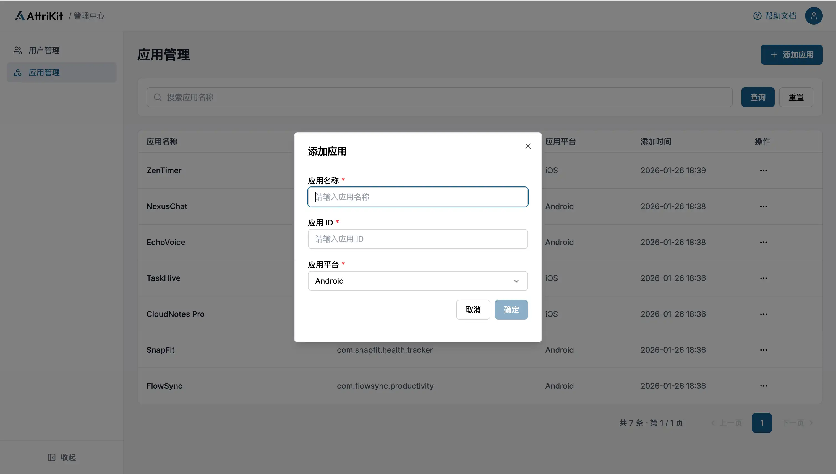Select page 1 in pagination
Image resolution: width=836 pixels, height=474 pixels.
pyautogui.click(x=761, y=423)
